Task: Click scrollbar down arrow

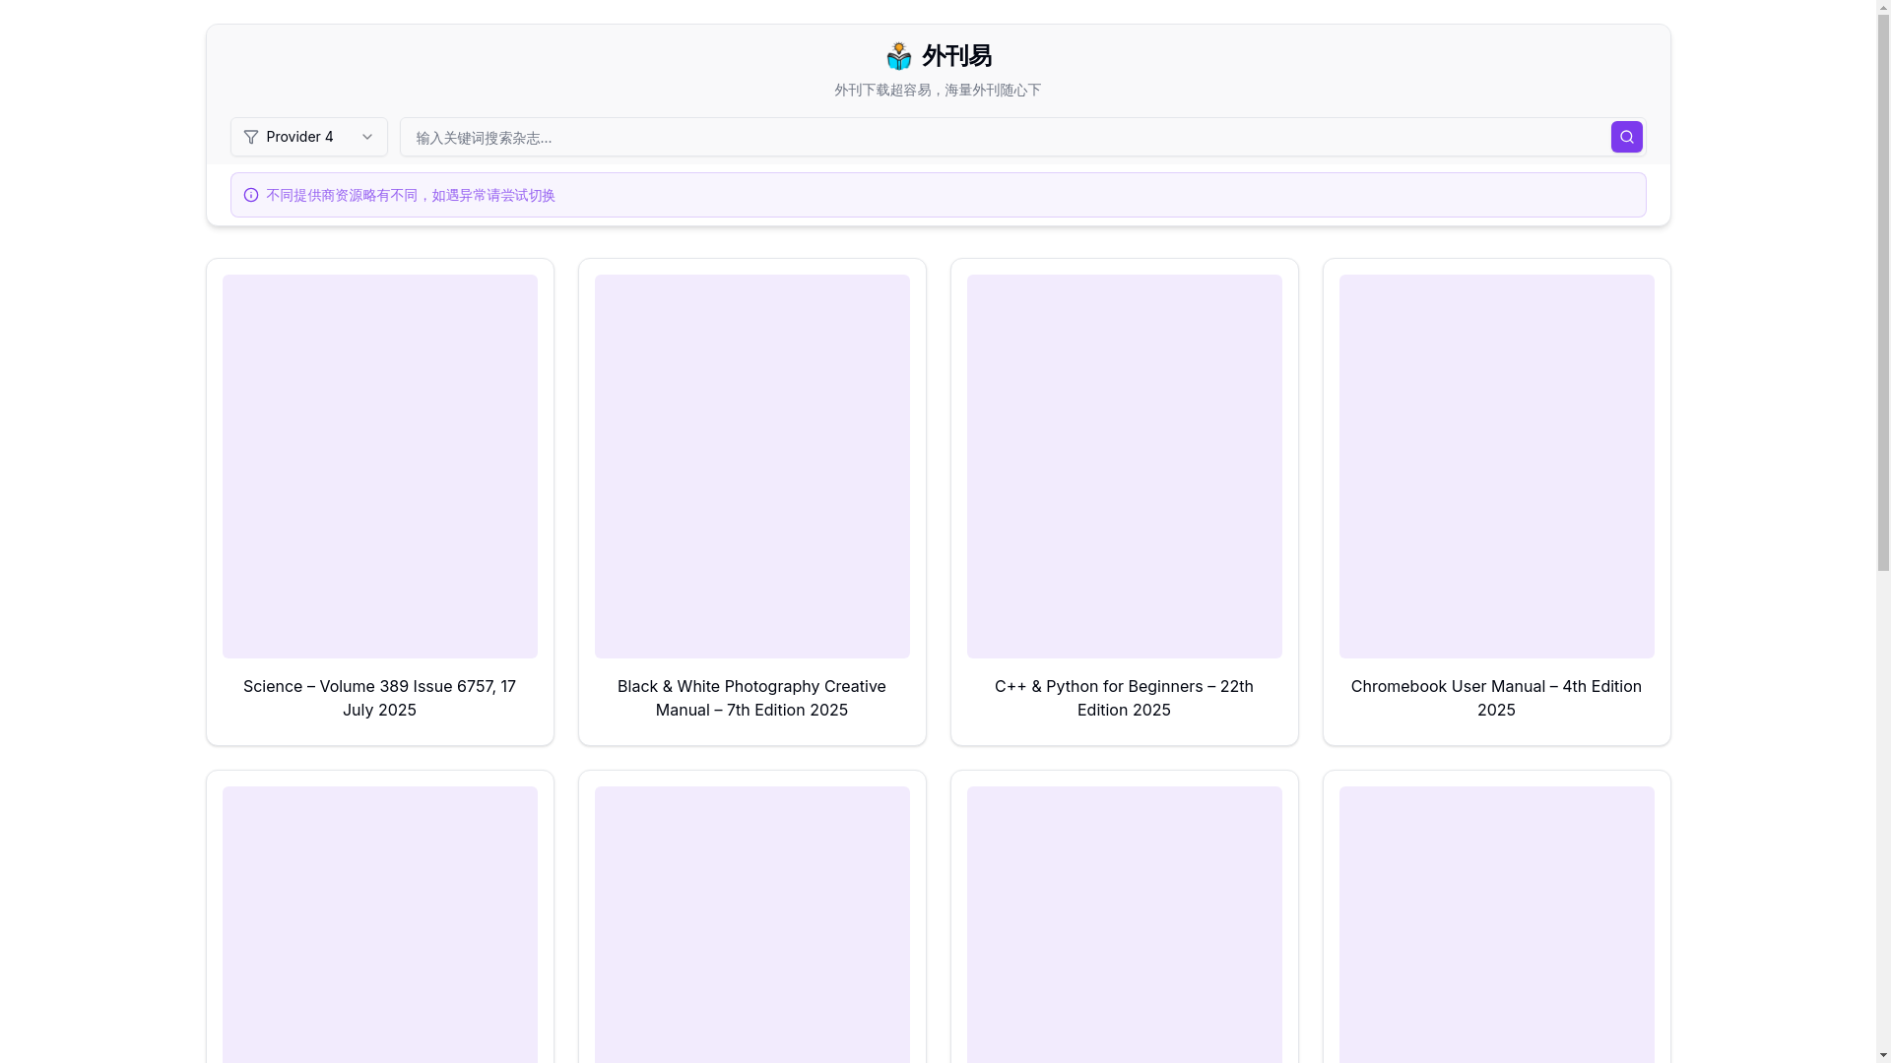Action: coord(1883,1055)
